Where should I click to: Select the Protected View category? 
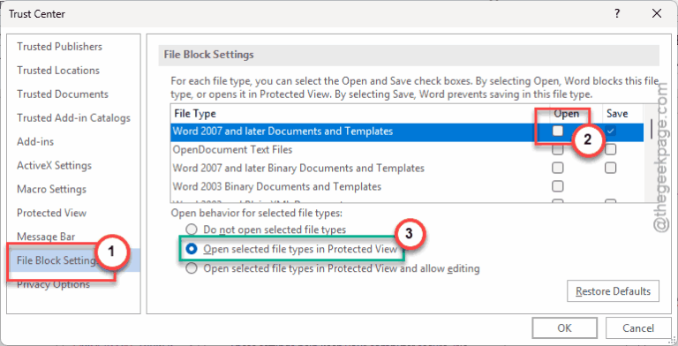click(51, 213)
